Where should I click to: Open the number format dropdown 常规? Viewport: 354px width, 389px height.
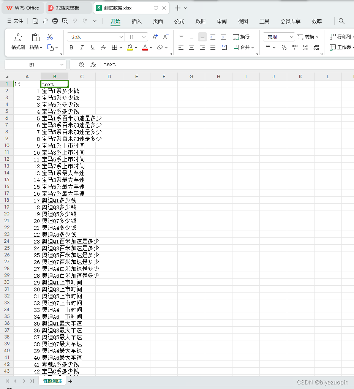click(x=291, y=37)
